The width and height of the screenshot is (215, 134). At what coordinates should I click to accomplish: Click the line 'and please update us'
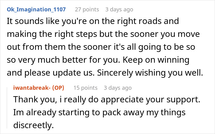[x=105, y=73]
